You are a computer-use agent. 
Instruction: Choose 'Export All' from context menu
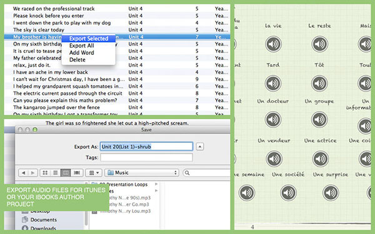coord(81,46)
